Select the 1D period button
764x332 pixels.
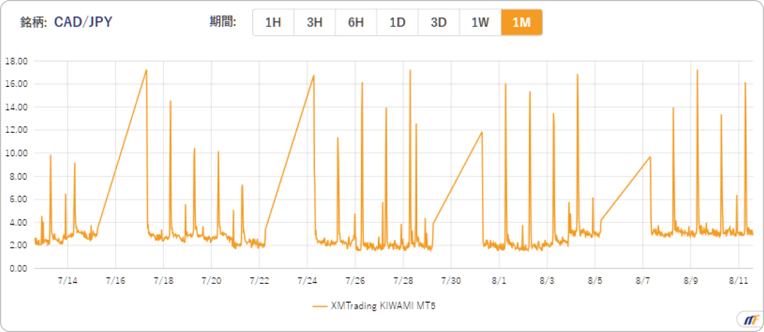(397, 23)
